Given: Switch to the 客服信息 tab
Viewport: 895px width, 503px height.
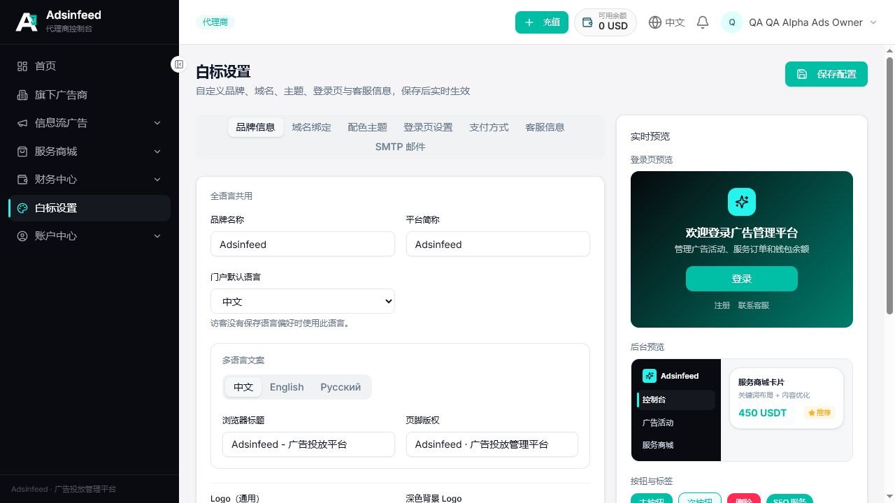Looking at the screenshot, I should [545, 127].
